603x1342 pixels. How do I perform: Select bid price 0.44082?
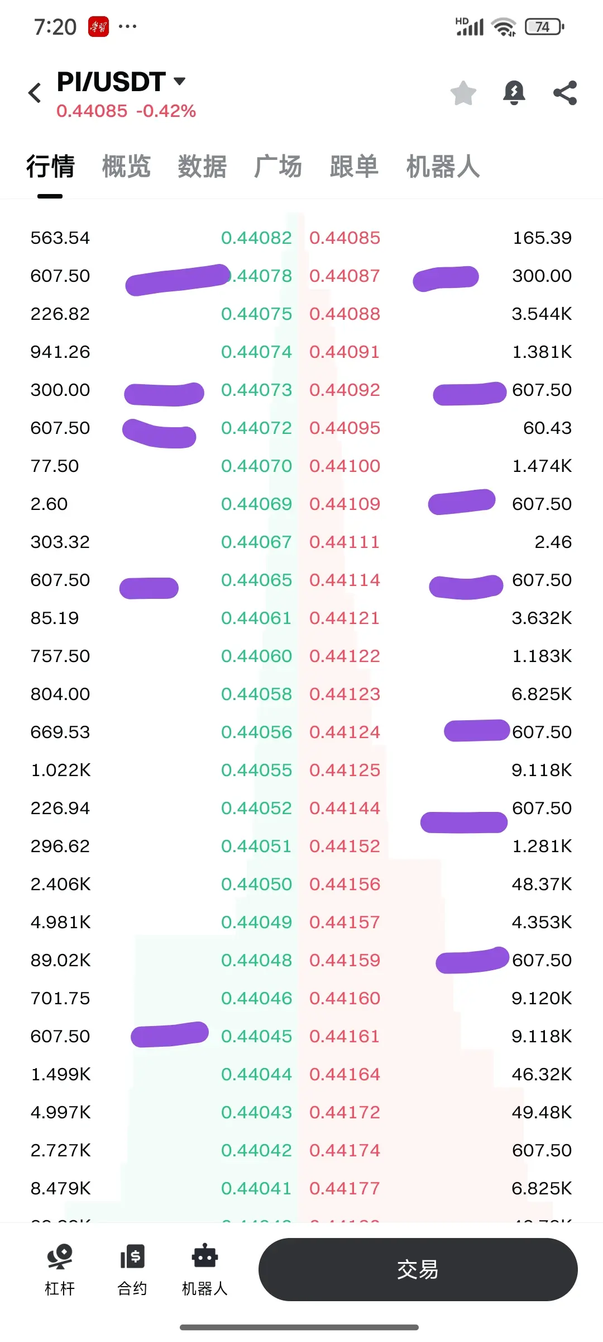coord(256,238)
